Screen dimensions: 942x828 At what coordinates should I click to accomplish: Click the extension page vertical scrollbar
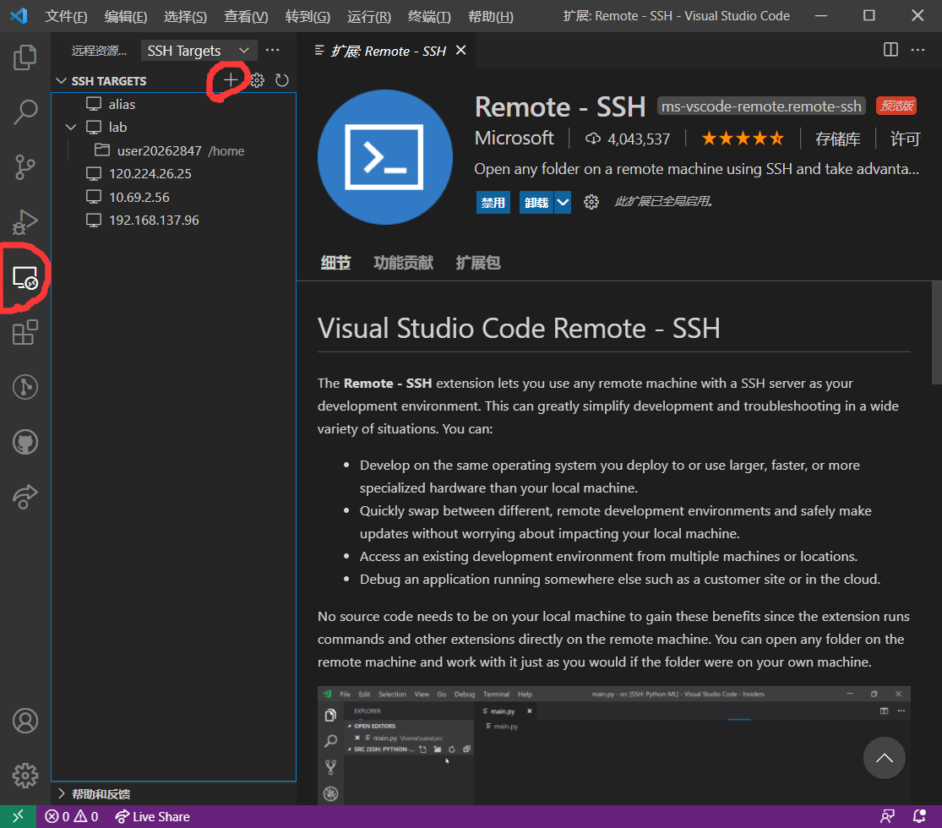(937, 333)
